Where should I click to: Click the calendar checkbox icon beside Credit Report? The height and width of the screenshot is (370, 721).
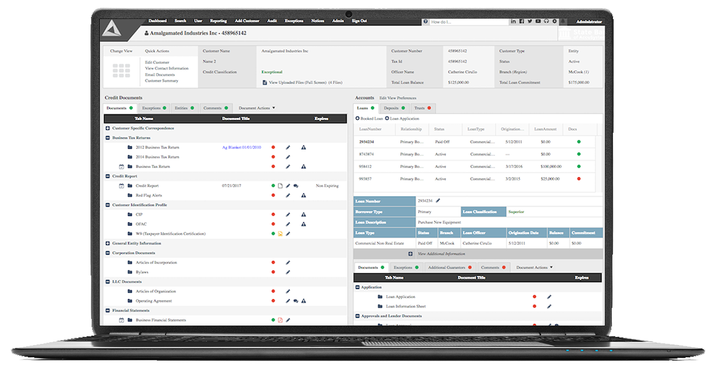[x=121, y=186]
